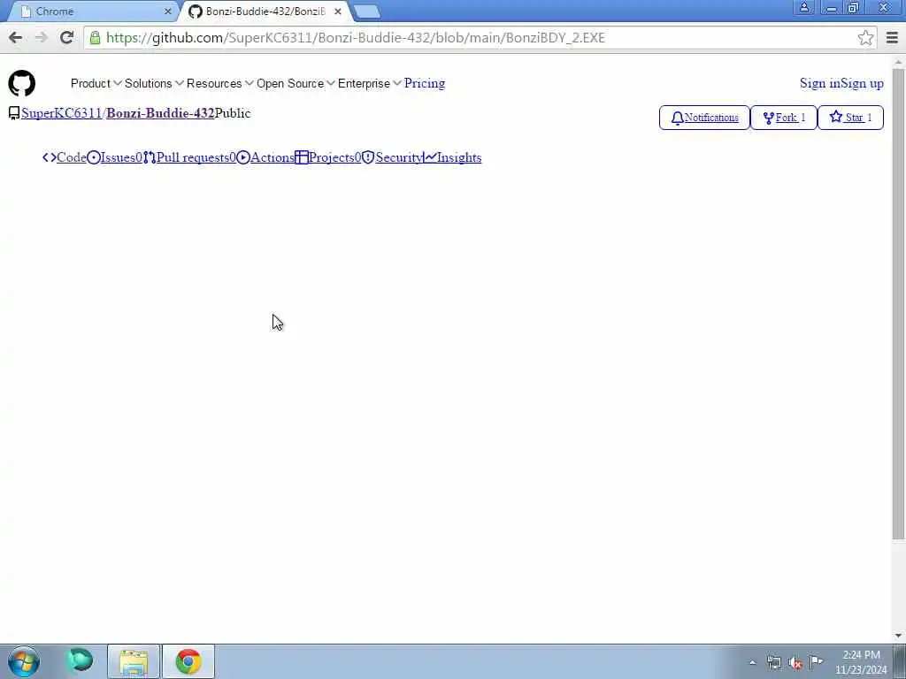Switch to the Chrome browser tab
This screenshot has height=679, width=906.
[92, 11]
